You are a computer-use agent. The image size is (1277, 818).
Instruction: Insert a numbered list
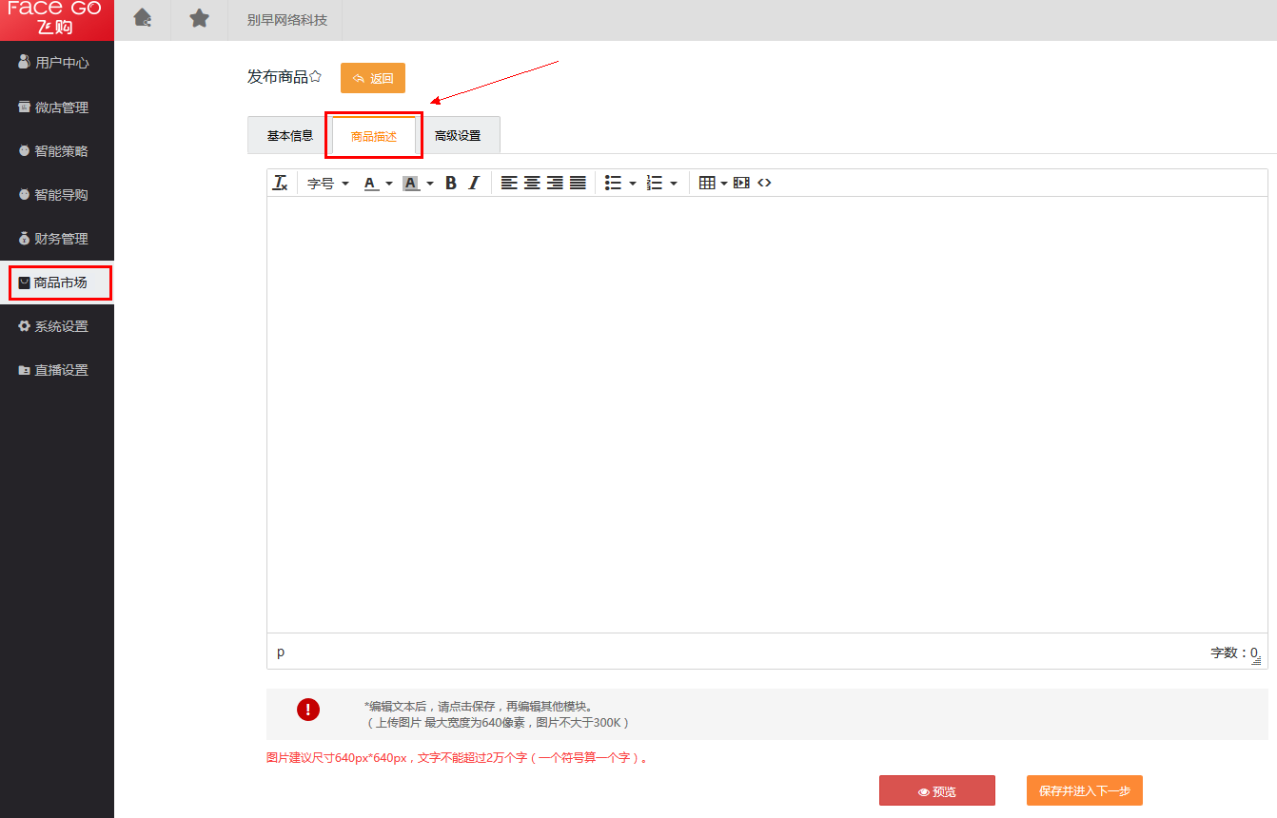click(655, 183)
